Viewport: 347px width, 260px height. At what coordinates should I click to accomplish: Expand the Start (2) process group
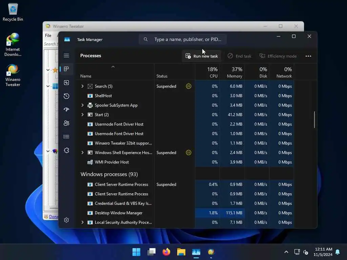[x=83, y=114]
